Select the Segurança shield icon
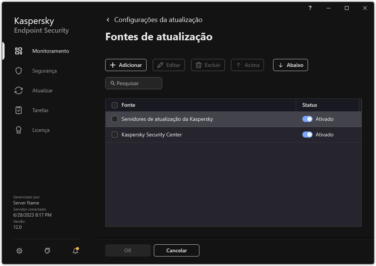376x266 pixels. tap(18, 70)
